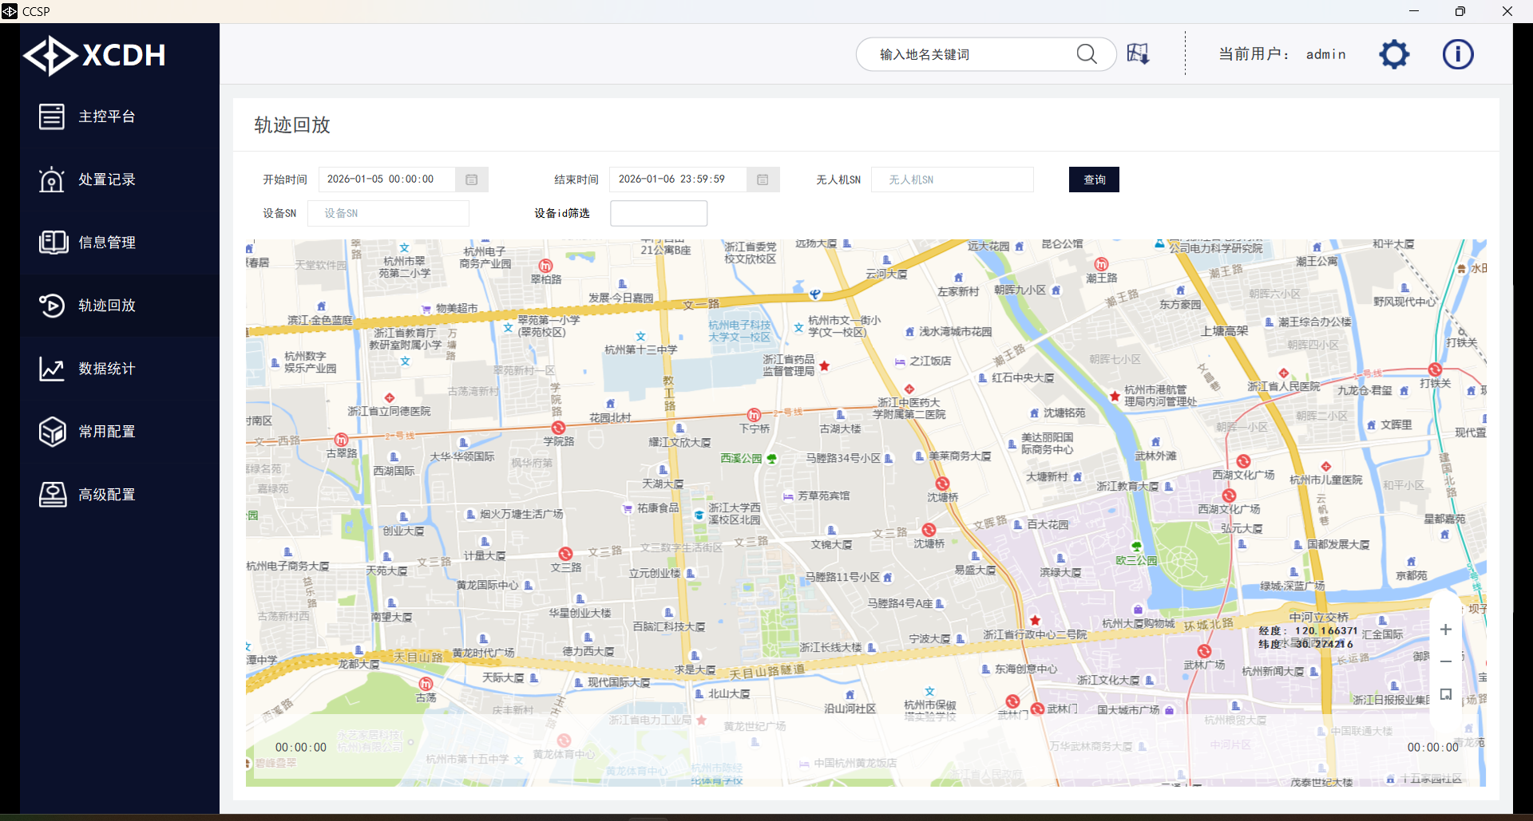
Task: Click the map download icon
Action: [1138, 54]
